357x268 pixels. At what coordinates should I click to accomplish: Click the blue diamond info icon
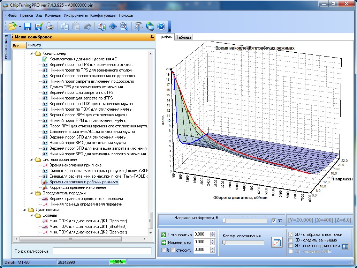[x=113, y=26]
